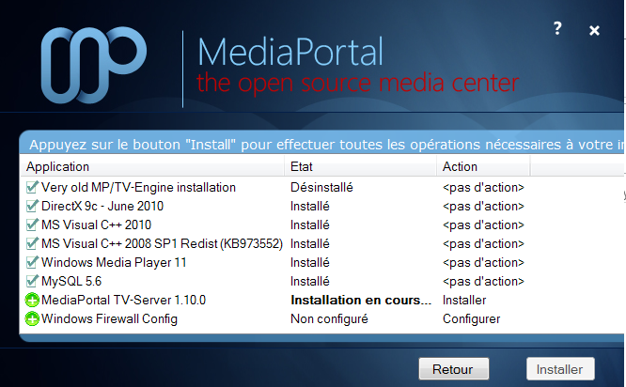Click 'Configurer' action for Windows Firewall Config

tap(471, 318)
